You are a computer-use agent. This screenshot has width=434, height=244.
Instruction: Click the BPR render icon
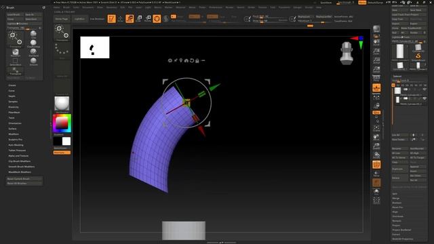point(376,29)
